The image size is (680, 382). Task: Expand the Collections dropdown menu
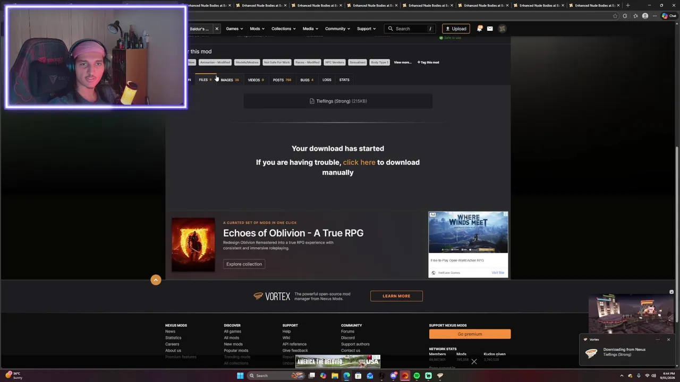tap(283, 29)
